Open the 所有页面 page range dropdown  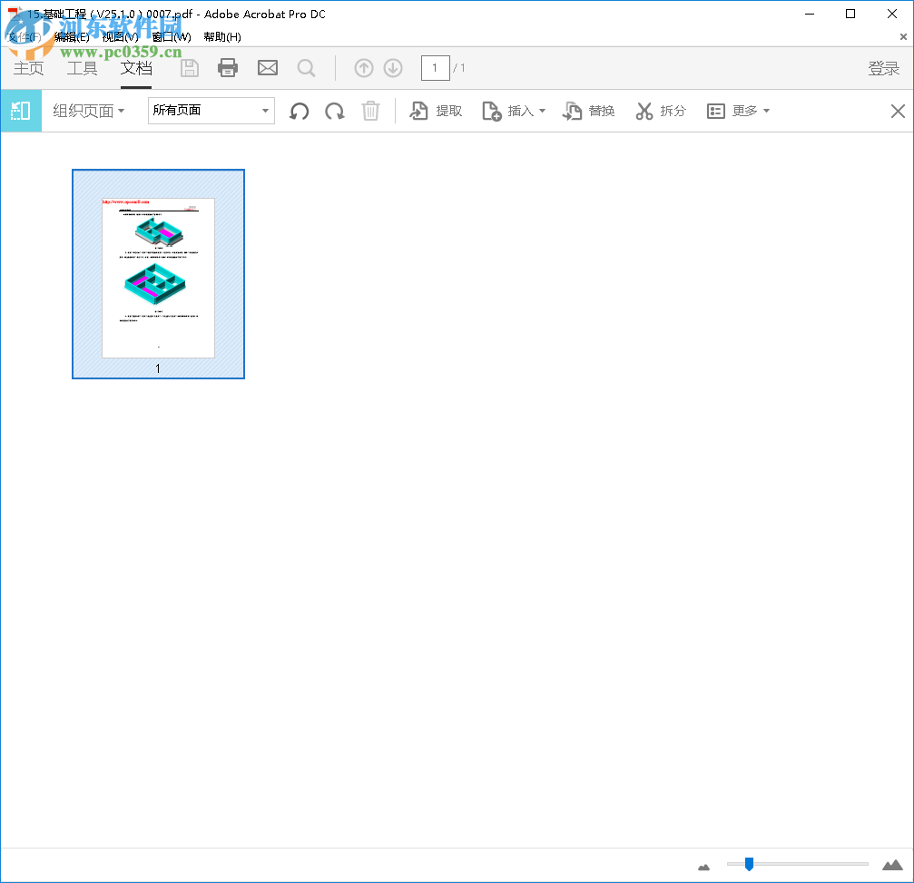point(211,111)
